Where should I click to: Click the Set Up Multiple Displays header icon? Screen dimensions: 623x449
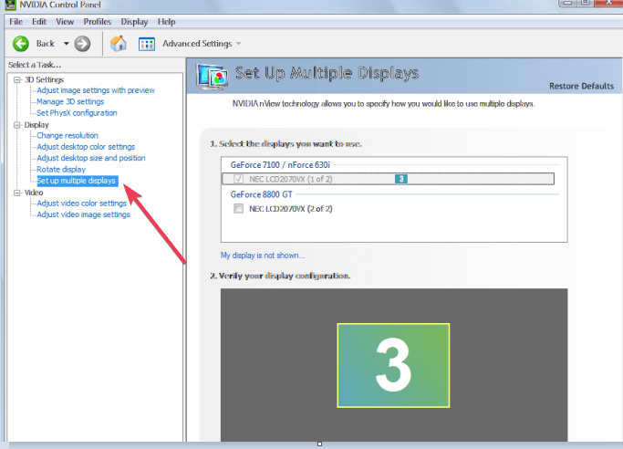click(x=212, y=77)
